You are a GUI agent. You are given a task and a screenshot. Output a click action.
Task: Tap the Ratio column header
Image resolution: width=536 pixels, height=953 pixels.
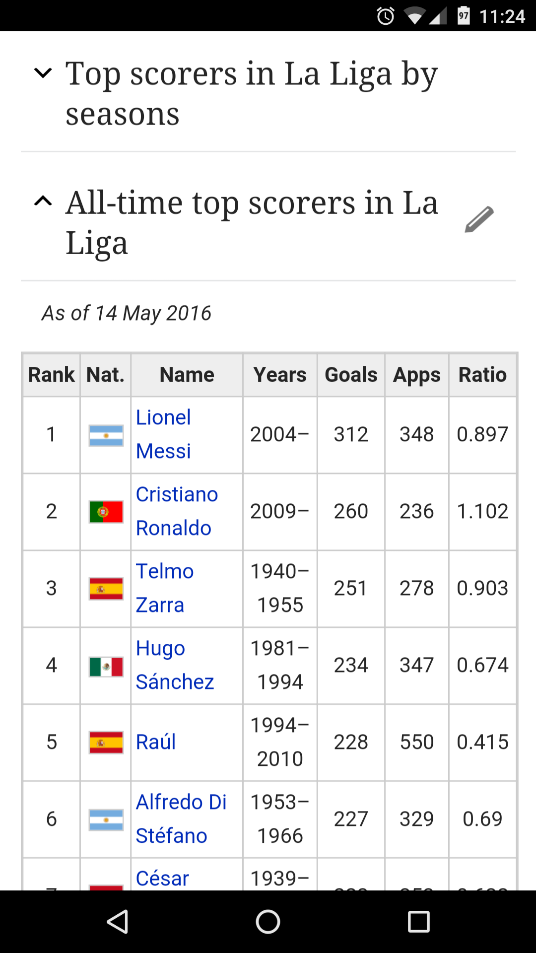click(482, 375)
